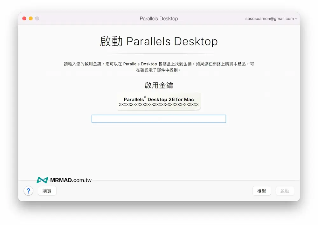Click the grey zoom window button

(x=37, y=18)
